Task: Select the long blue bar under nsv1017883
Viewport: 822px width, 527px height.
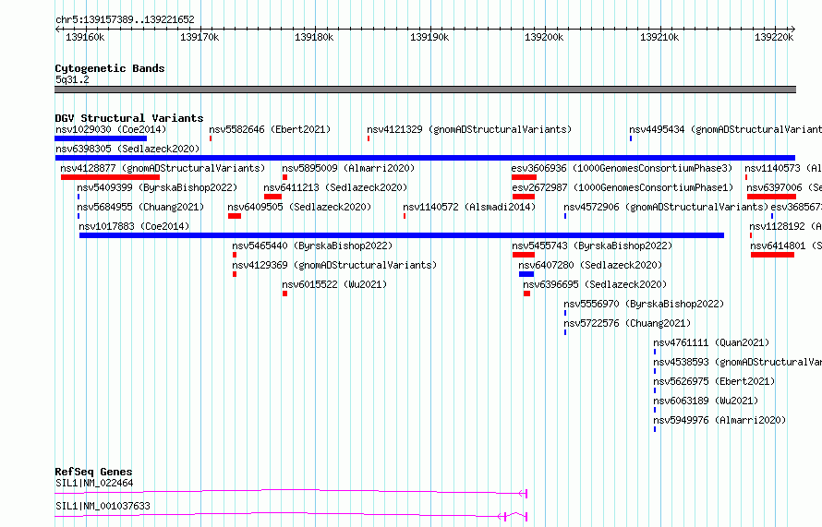Action: click(402, 235)
